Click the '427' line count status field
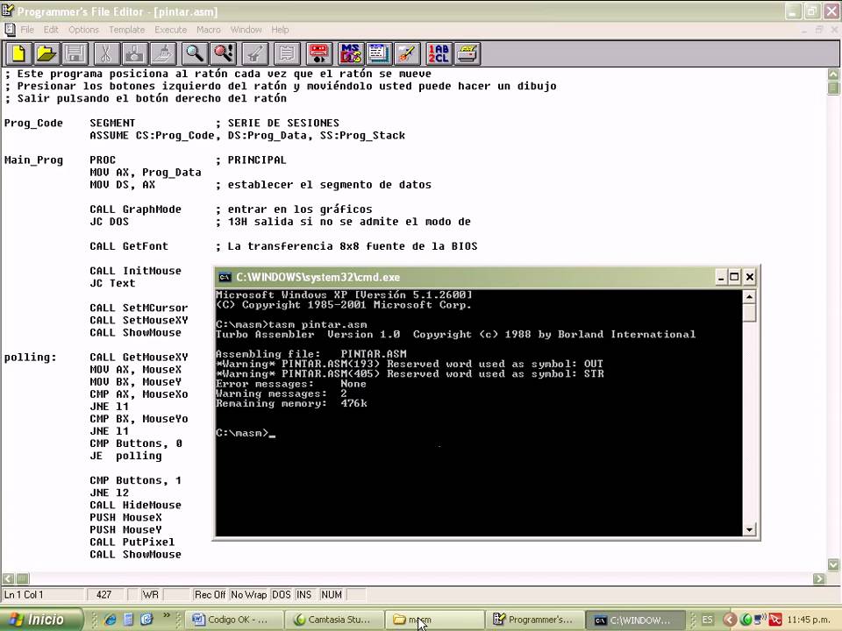Screen dimensions: 842x631 coord(106,594)
